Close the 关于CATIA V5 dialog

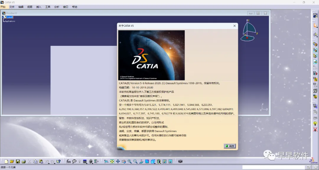click(234, 26)
